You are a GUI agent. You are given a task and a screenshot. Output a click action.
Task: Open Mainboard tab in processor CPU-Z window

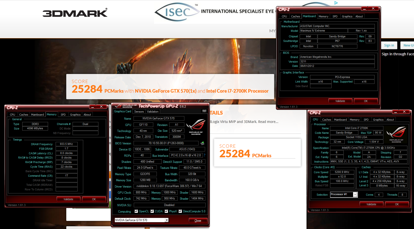click(340, 120)
